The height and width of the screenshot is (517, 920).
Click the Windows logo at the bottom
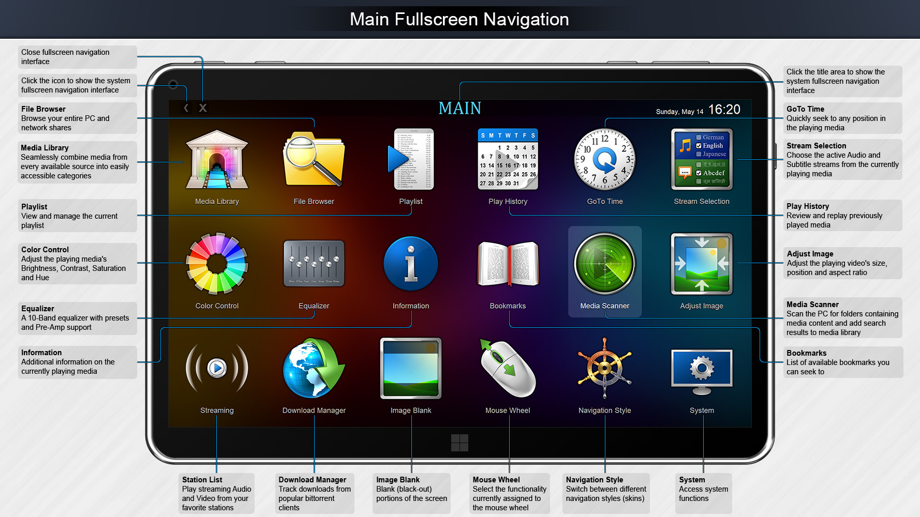459,443
